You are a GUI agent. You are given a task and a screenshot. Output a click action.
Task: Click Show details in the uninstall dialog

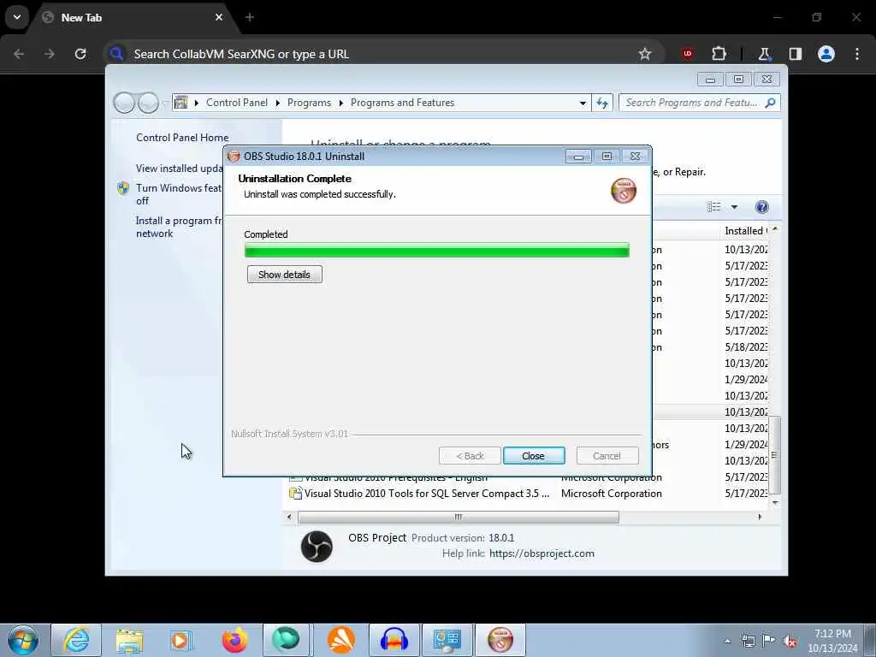tap(284, 275)
